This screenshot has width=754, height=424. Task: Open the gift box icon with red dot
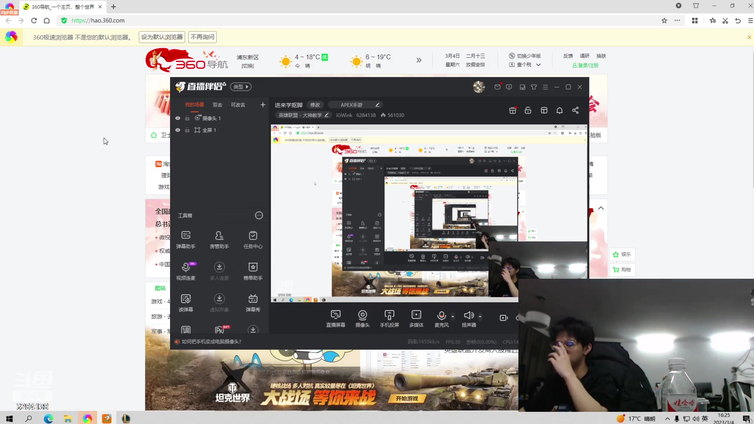pyautogui.click(x=513, y=110)
